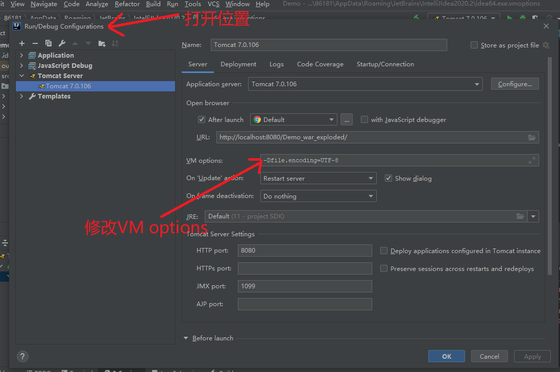Viewport: 560px width, 372px height.
Task: Toggle Store as project file checkbox
Action: (474, 45)
